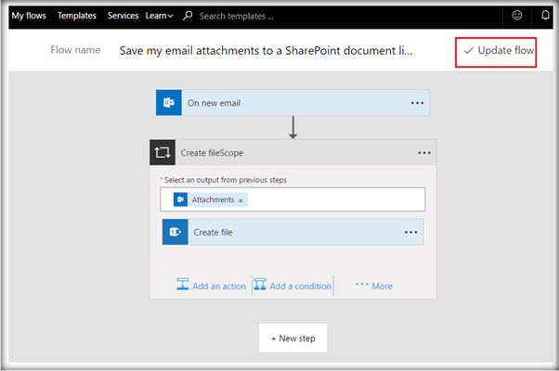Image resolution: width=559 pixels, height=371 pixels.
Task: Open ellipsis menu for On new email
Action: [417, 103]
